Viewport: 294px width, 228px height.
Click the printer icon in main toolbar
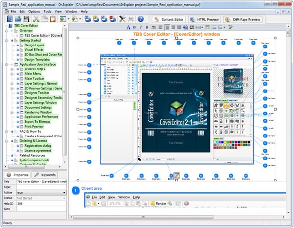[x=131, y=19]
